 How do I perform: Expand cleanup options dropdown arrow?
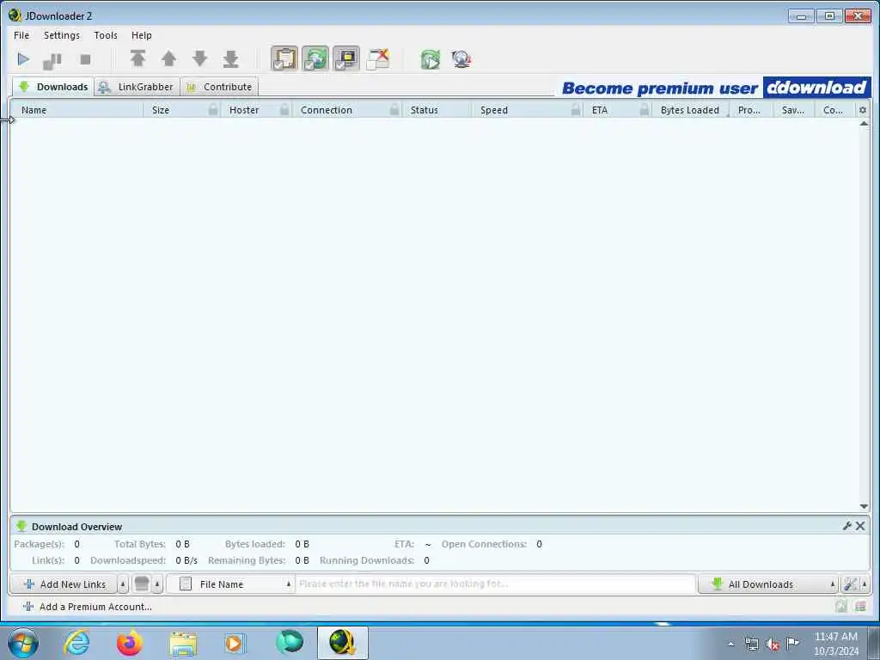[x=157, y=584]
